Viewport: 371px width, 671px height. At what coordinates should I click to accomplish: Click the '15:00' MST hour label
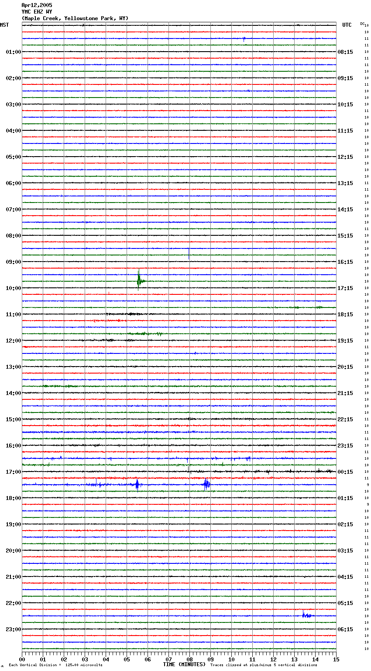tap(13, 419)
